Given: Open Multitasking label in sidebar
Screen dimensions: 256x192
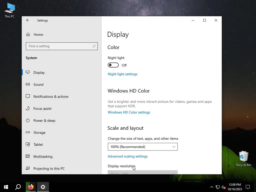Looking at the screenshot, I should pyautogui.click(x=43, y=156).
